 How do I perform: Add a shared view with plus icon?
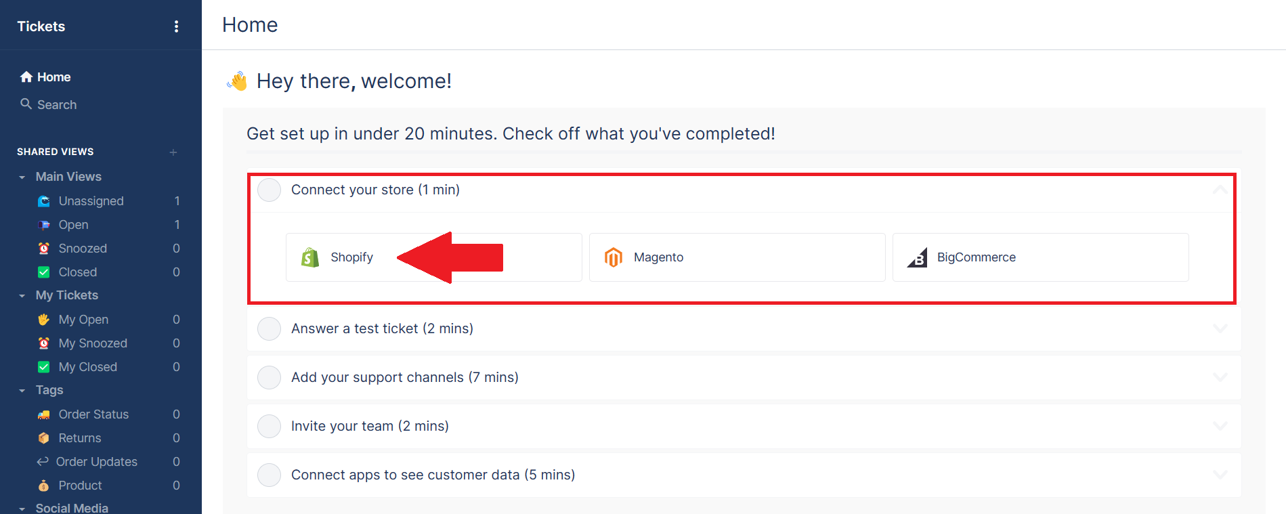coord(173,152)
